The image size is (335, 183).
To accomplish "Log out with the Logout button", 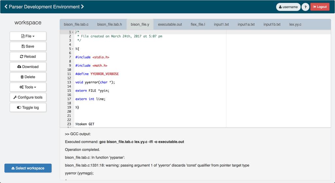I will [320, 7].
